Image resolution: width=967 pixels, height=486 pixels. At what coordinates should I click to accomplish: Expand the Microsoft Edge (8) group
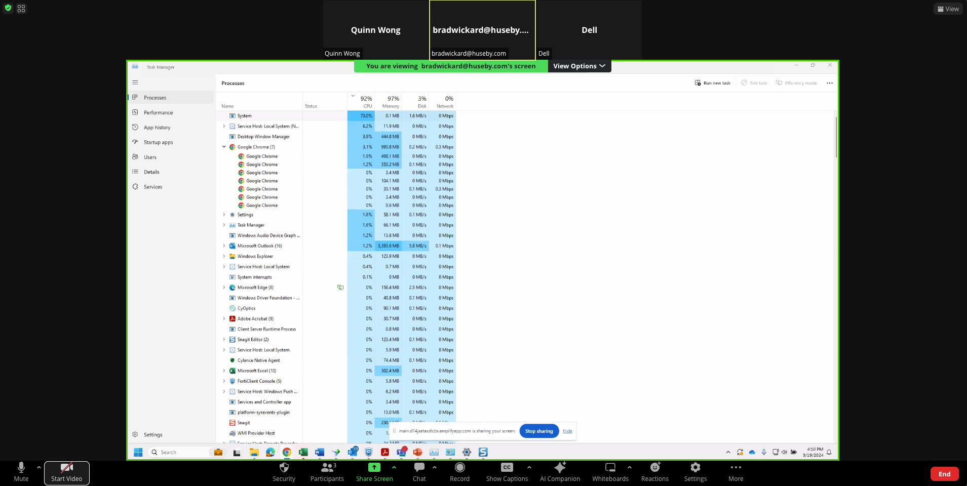pyautogui.click(x=224, y=288)
